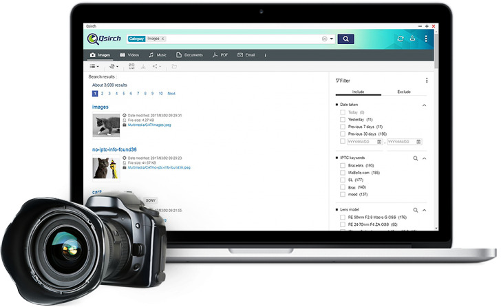
Task: Open the Filter panel three-dot options
Action: tap(427, 81)
